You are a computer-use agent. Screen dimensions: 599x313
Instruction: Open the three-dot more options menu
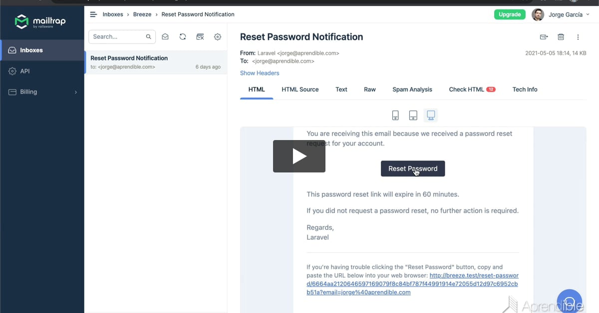578,37
